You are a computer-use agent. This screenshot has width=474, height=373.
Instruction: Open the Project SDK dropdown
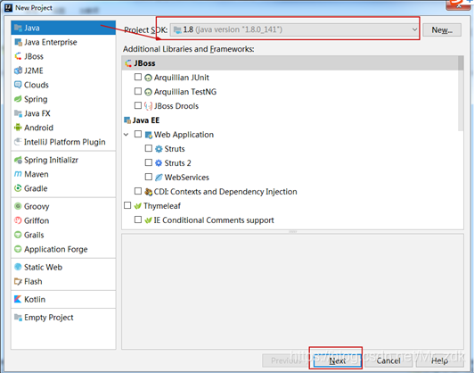(x=294, y=29)
